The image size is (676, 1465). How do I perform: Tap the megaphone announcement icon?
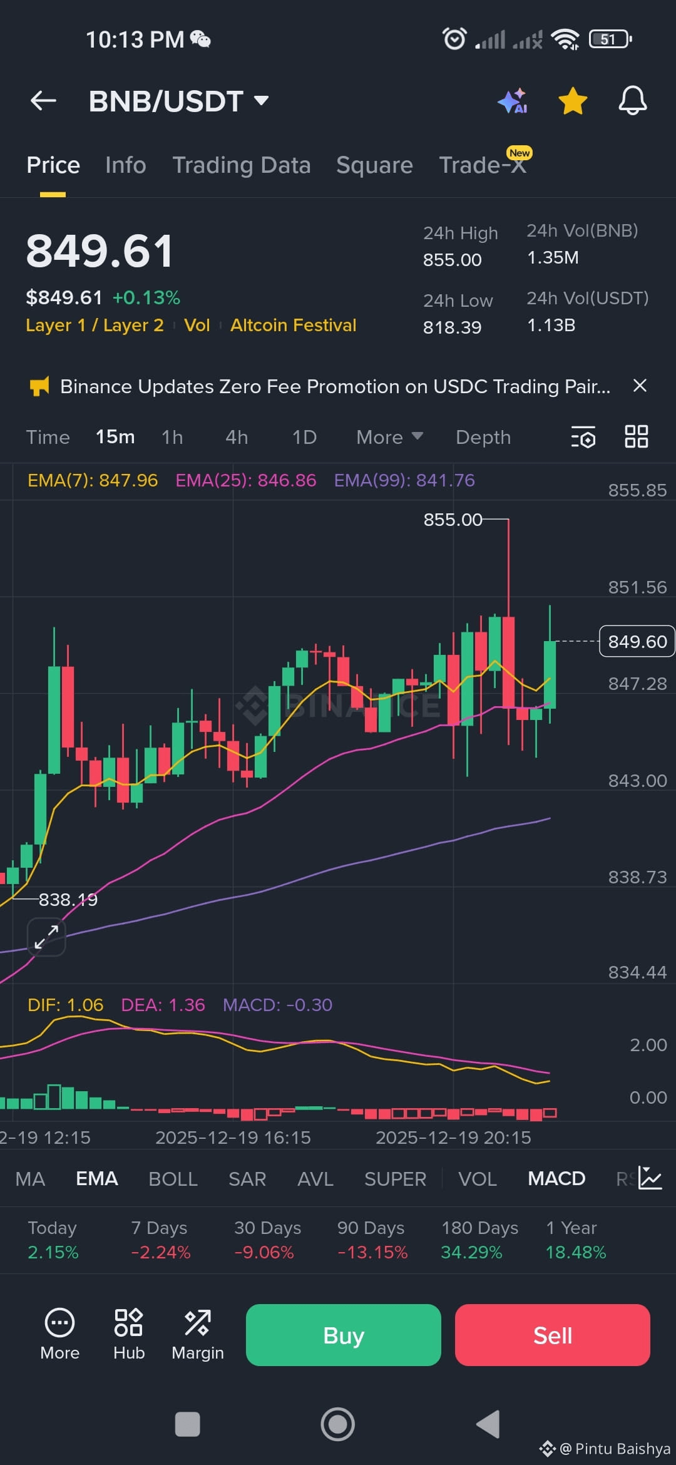coord(39,386)
